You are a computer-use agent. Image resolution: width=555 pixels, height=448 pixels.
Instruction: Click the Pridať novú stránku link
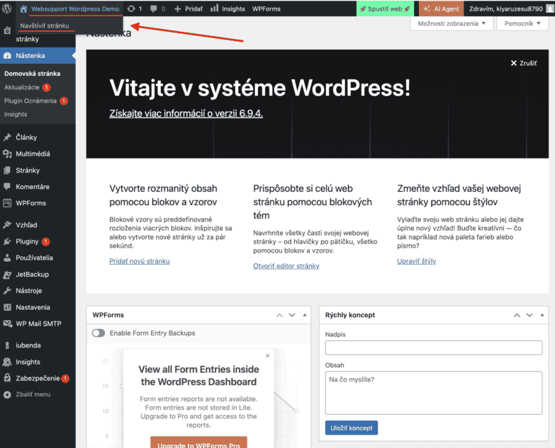140,261
